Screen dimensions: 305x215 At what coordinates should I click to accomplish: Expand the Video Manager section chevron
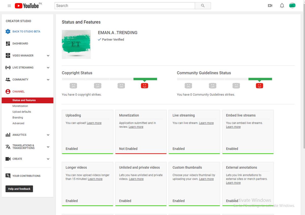click(x=48, y=56)
